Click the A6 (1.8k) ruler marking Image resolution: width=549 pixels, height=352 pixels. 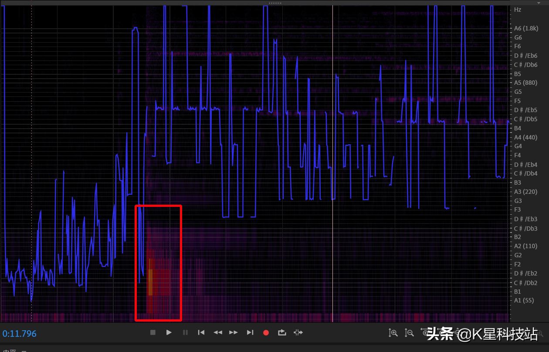pos(526,28)
